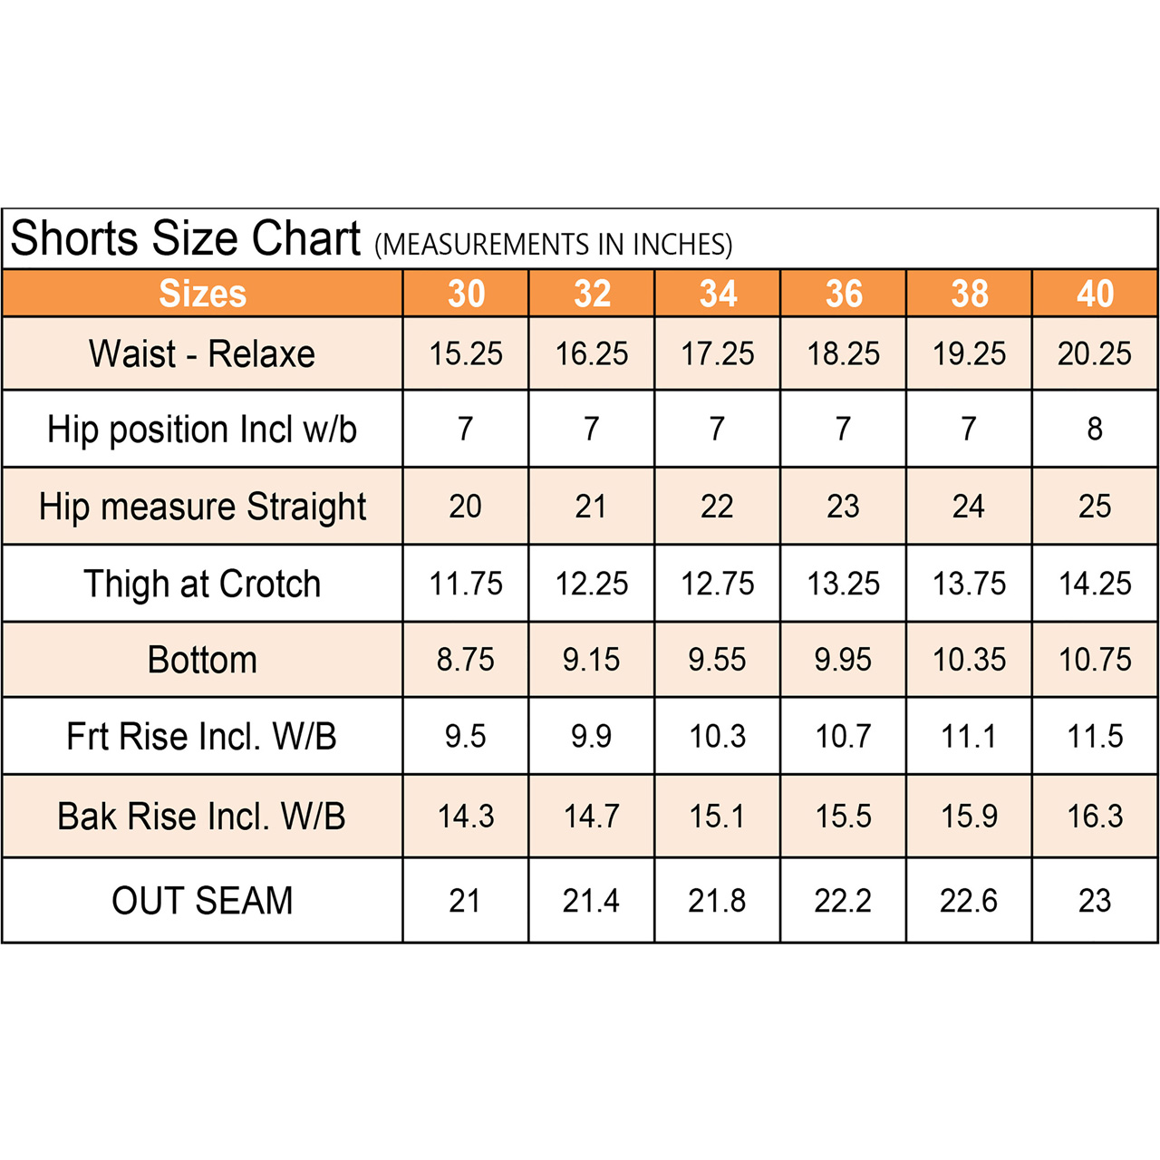Select the Hip measure Straight row label

pyautogui.click(x=202, y=507)
